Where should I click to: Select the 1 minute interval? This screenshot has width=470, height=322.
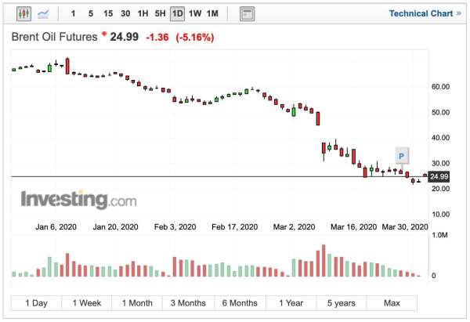pyautogui.click(x=73, y=13)
